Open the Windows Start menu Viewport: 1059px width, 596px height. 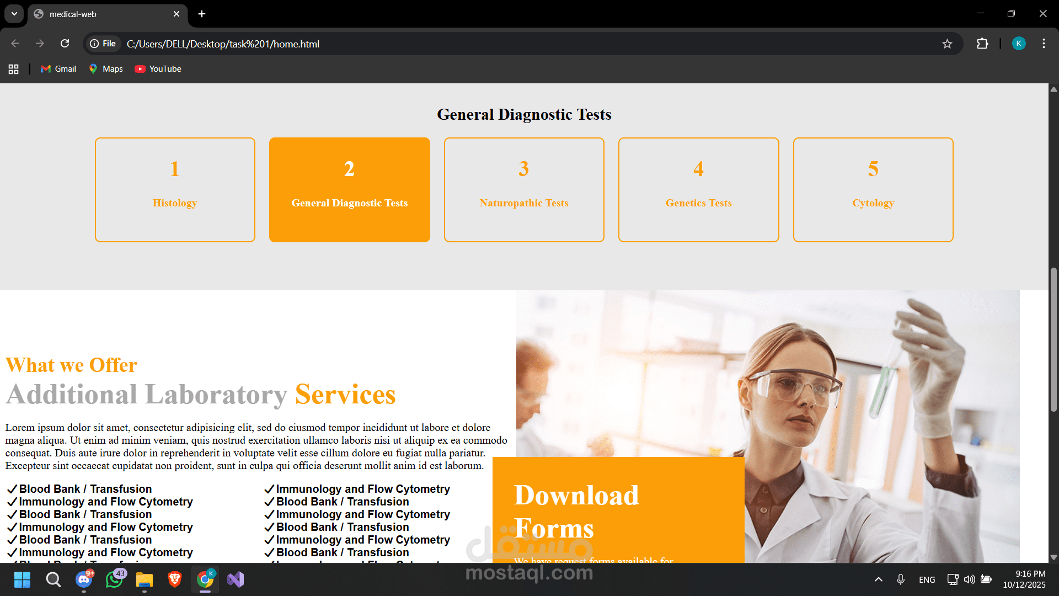[22, 579]
